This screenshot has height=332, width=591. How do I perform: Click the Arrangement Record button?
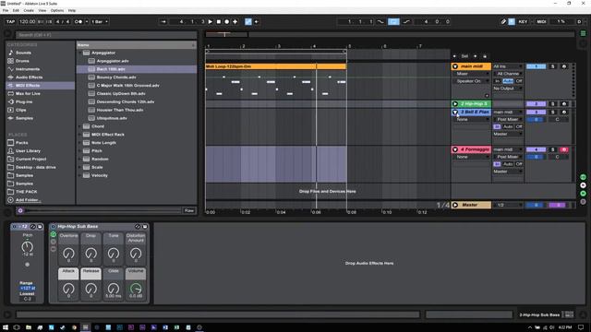(227, 22)
